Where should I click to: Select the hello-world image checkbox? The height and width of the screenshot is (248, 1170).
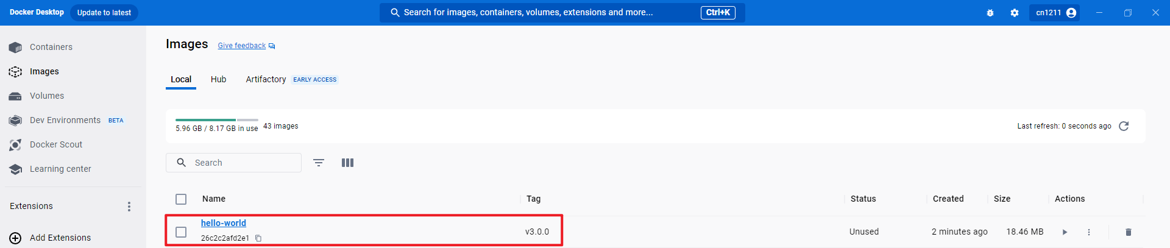click(x=181, y=232)
